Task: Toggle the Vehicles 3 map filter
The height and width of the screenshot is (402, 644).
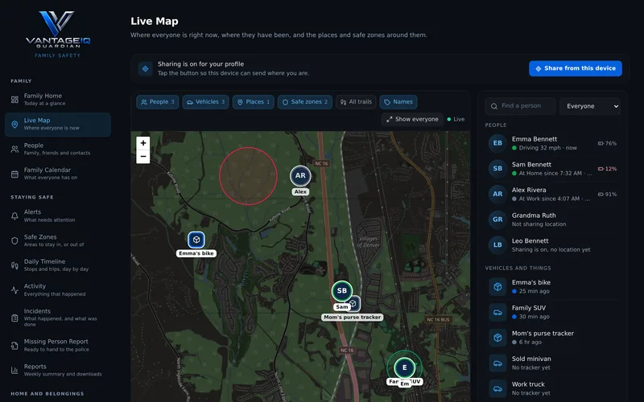Action: click(x=205, y=102)
